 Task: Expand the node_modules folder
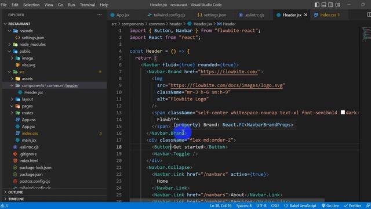tap(9, 44)
